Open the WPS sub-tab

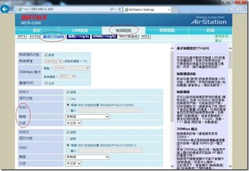point(21,36)
